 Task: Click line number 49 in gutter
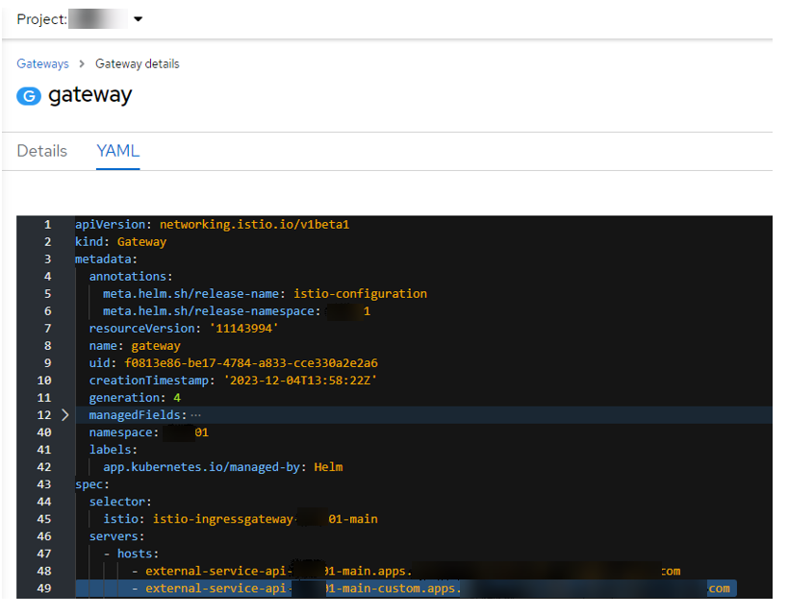pos(44,588)
